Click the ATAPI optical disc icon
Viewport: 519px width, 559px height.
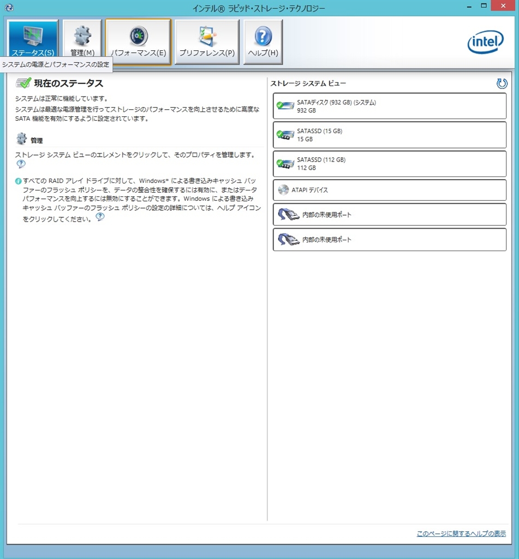pos(283,190)
